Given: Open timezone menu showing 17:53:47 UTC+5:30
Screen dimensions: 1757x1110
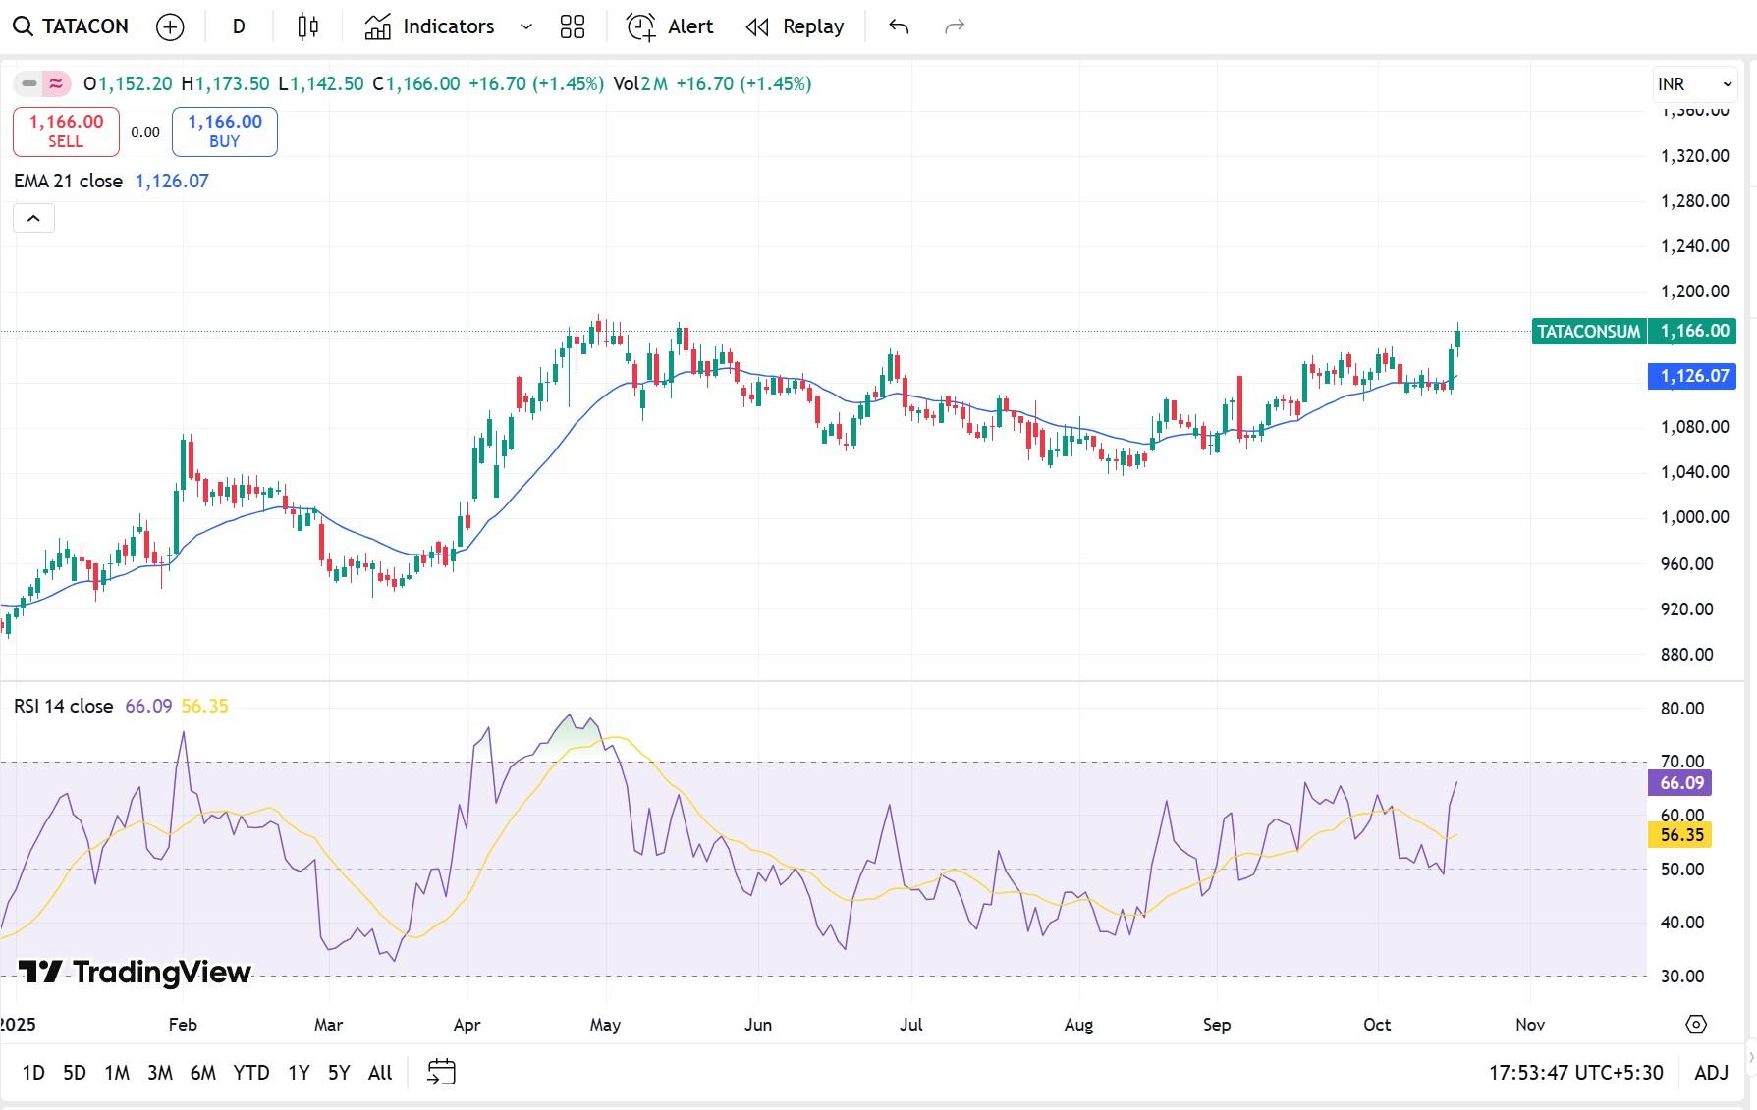Looking at the screenshot, I should 1575,1073.
